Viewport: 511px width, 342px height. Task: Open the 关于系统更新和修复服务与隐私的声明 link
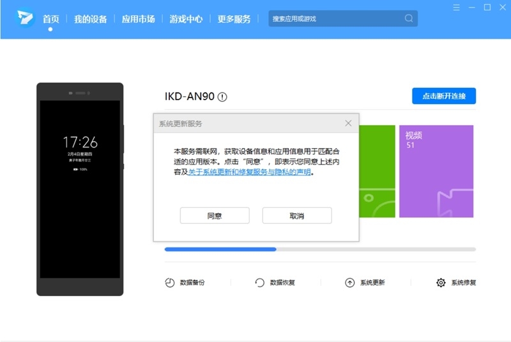click(x=249, y=172)
